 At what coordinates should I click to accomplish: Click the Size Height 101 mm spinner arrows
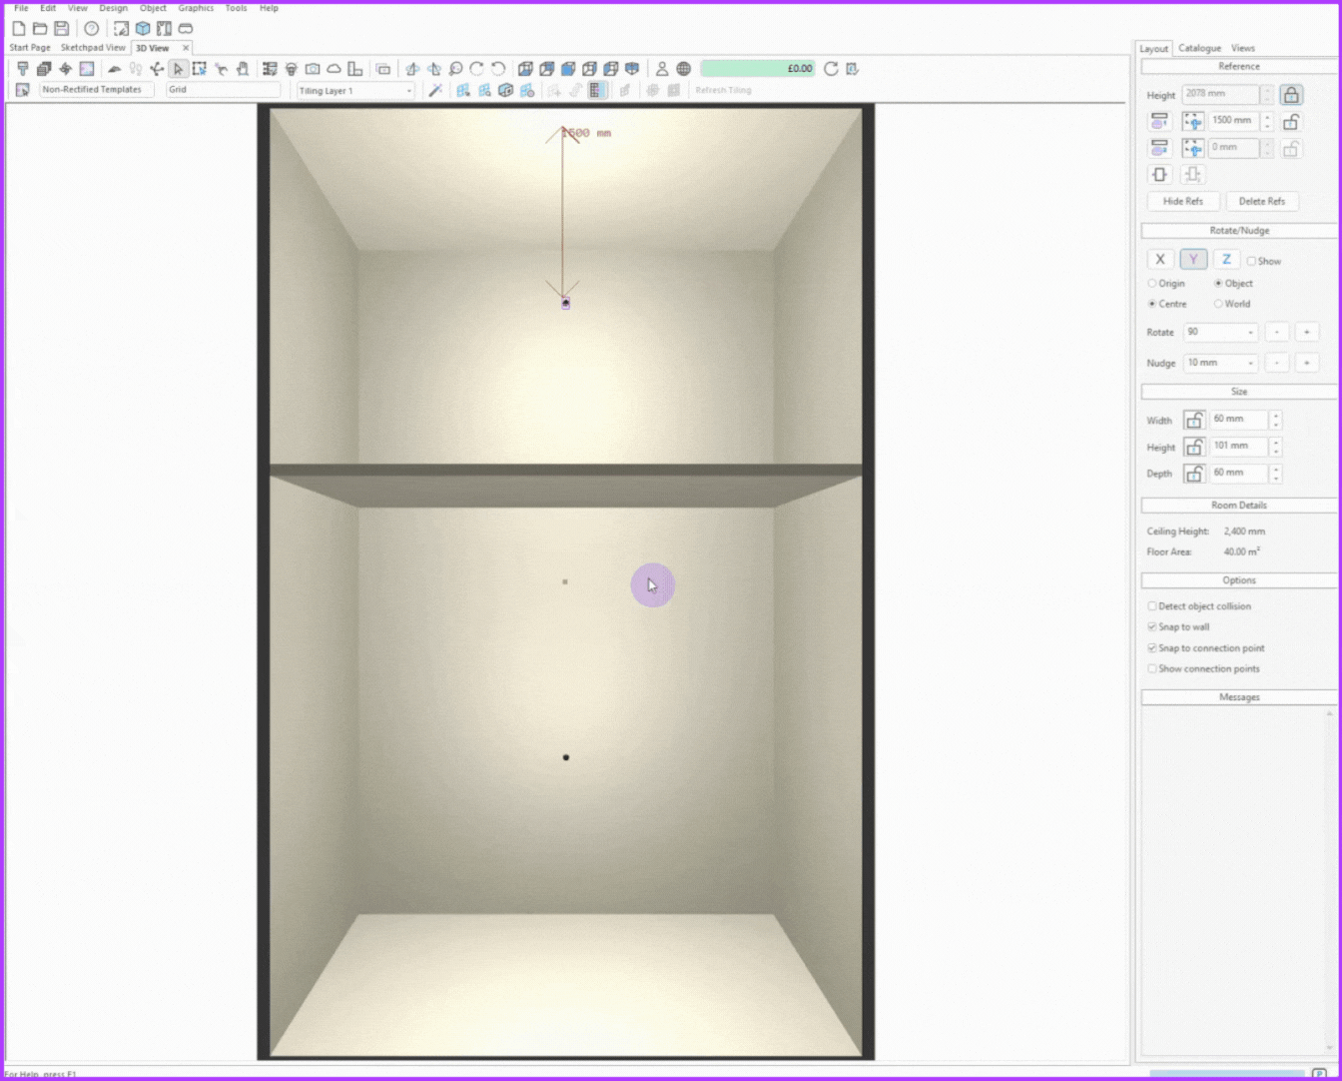pyautogui.click(x=1275, y=447)
